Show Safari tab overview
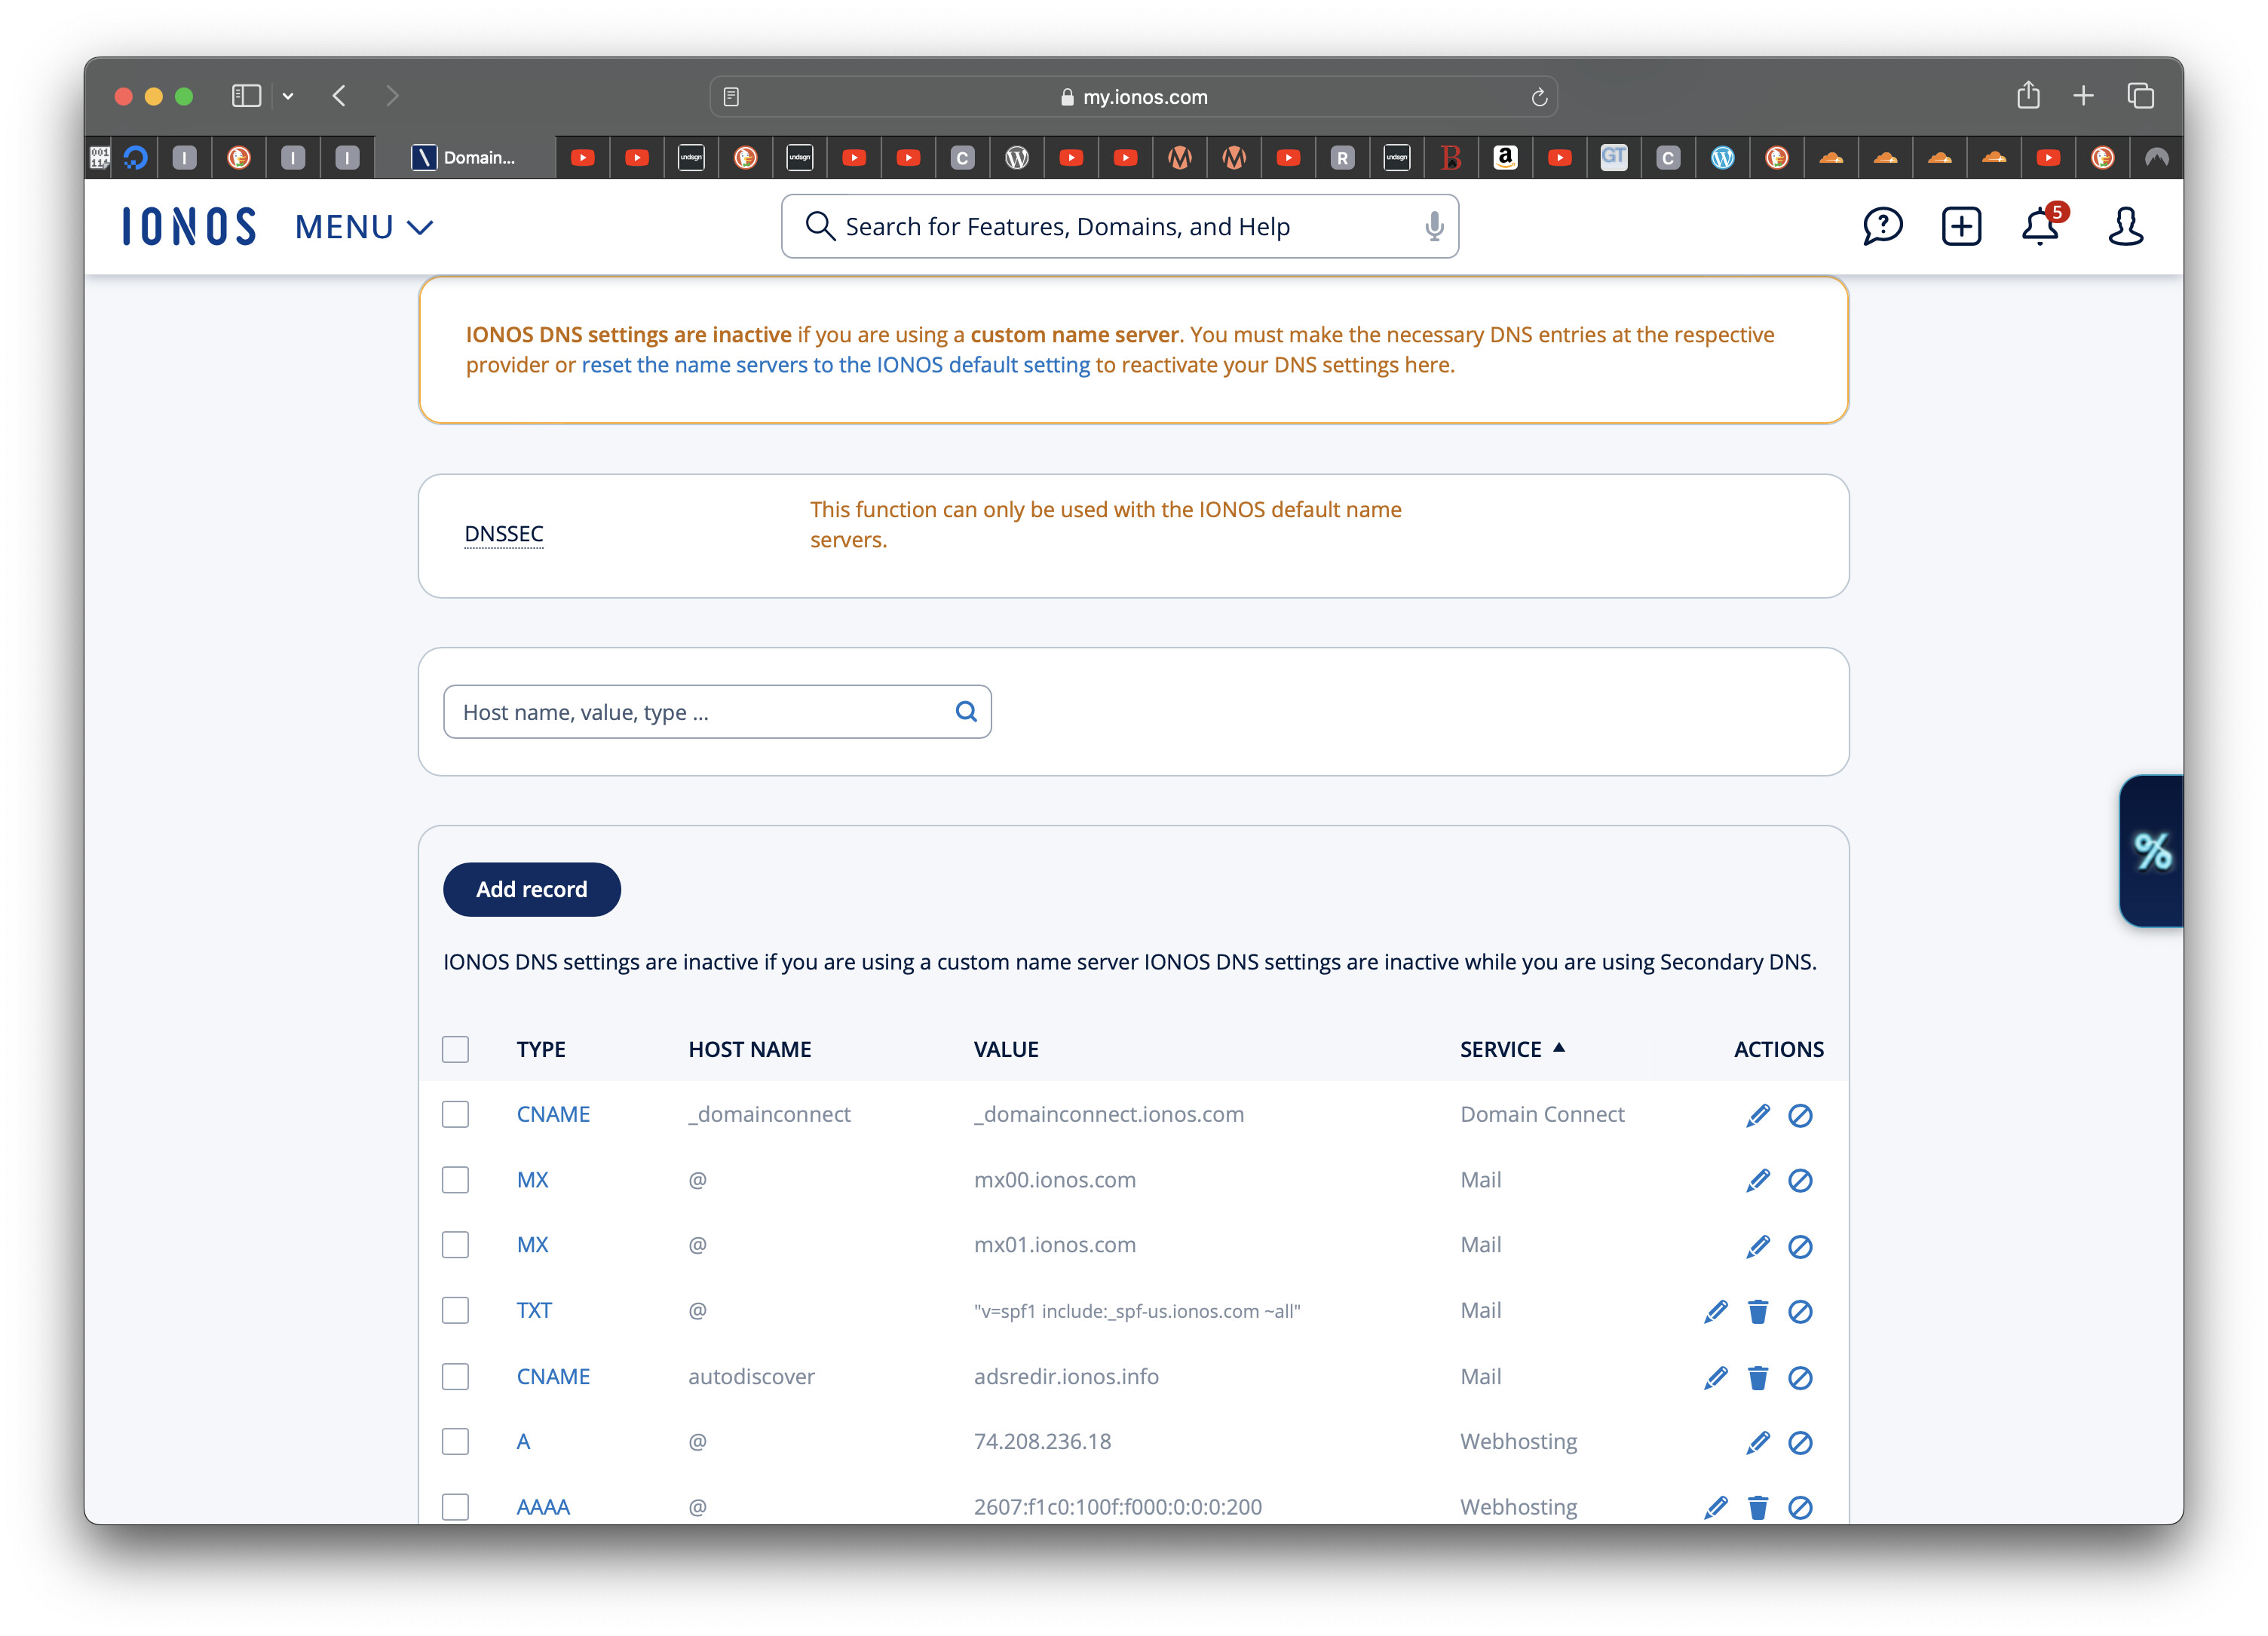Image resolution: width=2268 pixels, height=1636 pixels. pos(2140,96)
